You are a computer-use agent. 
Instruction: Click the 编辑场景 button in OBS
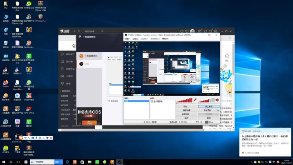pos(186,110)
